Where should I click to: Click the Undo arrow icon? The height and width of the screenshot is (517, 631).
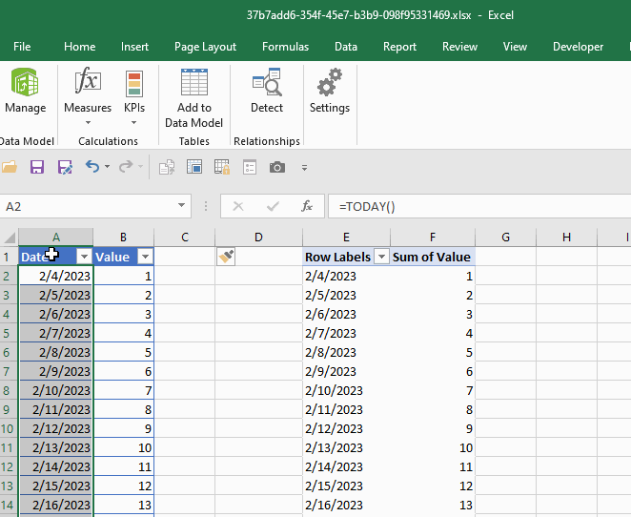[92, 167]
